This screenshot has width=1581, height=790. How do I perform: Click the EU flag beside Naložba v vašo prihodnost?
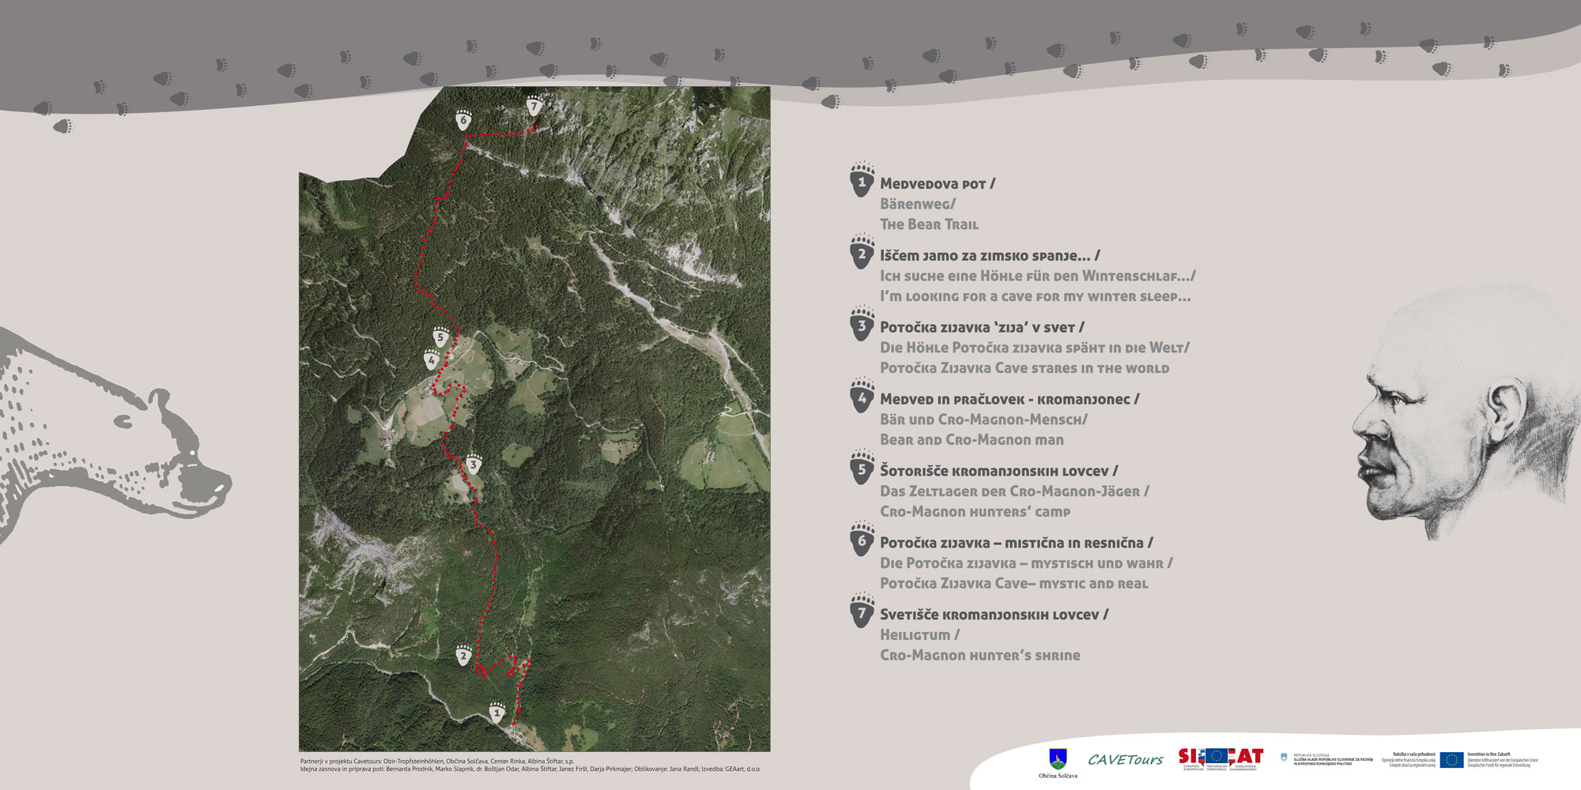click(x=1451, y=760)
